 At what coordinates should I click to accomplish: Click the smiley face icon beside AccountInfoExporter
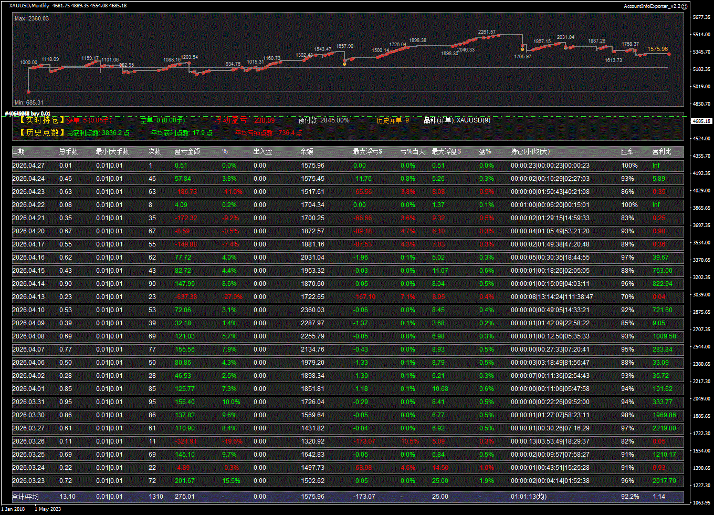click(x=684, y=6)
